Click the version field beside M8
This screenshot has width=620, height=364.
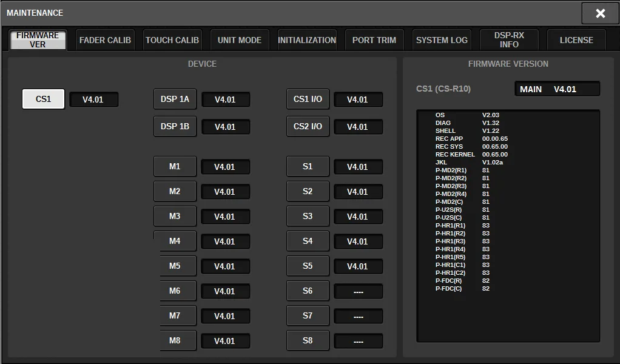coord(226,342)
